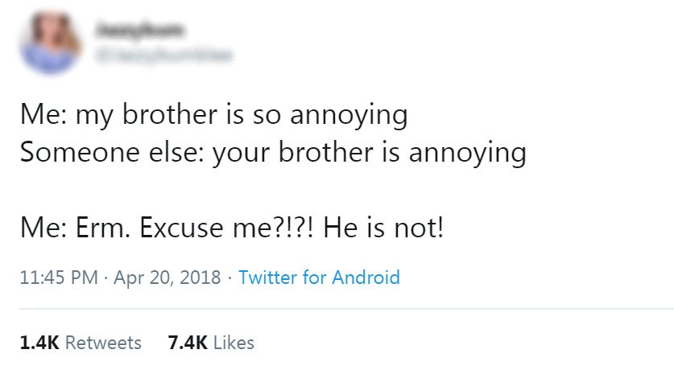The height and width of the screenshot is (366, 674).
Task: Click the word 'Android' in source link
Action: pyautogui.click(x=366, y=277)
